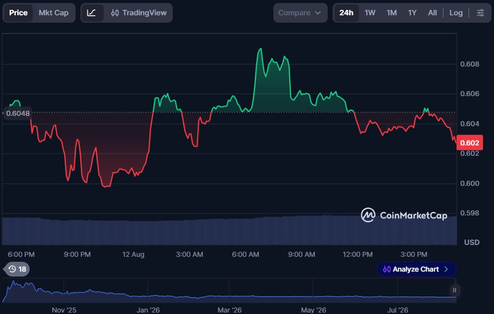Click Jan '26 in the range overview
Screen dimensions: 494x314
coord(148,310)
